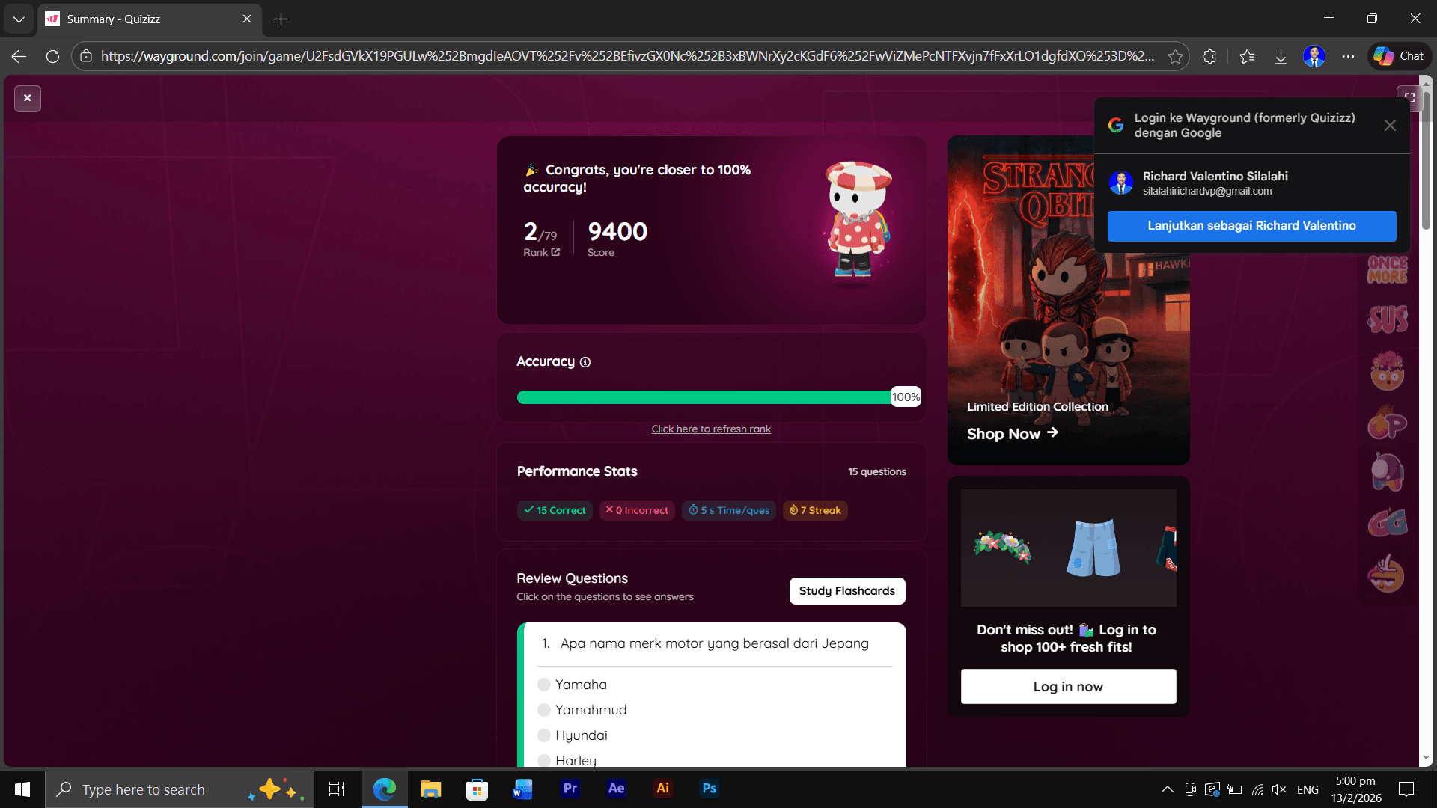Refresh the page with reload icon
This screenshot has width=1437, height=808.
pyautogui.click(x=52, y=56)
